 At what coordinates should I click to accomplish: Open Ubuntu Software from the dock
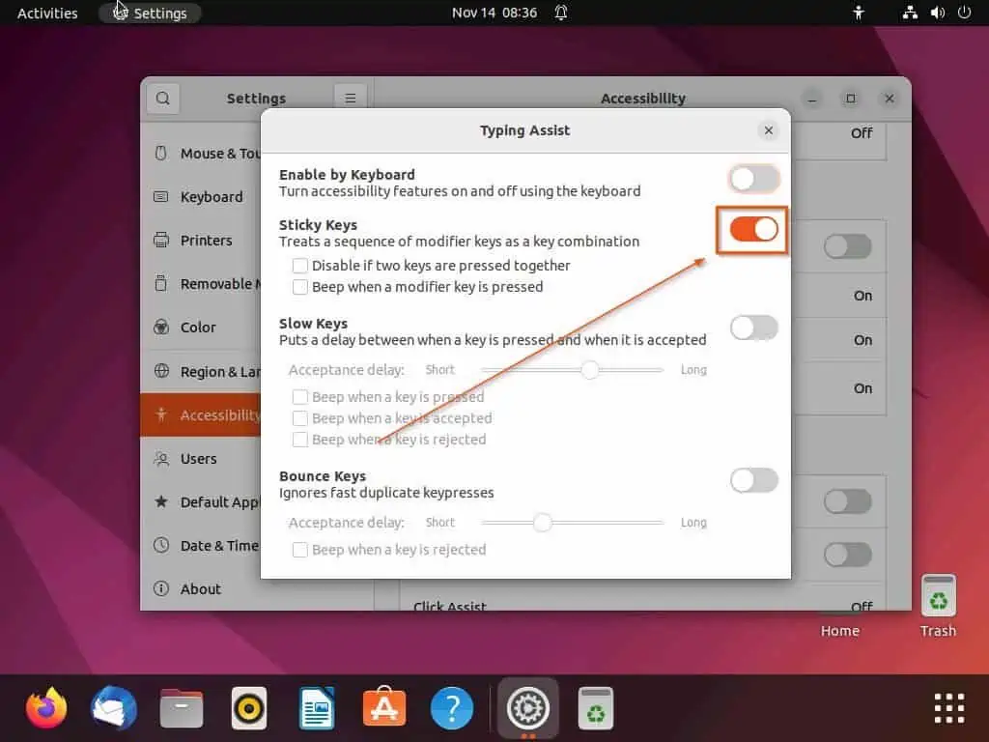point(383,709)
